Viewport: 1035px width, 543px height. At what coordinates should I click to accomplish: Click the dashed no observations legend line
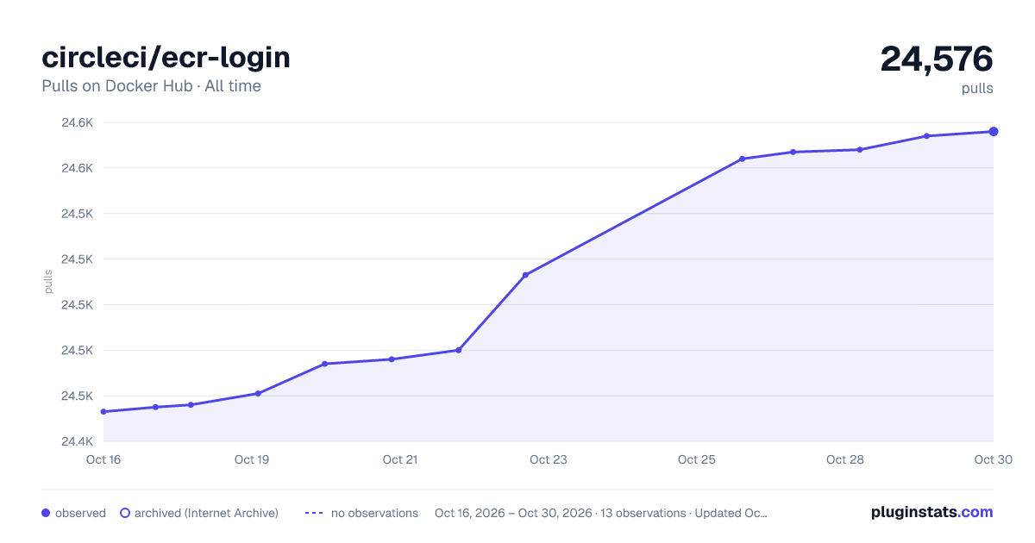(x=314, y=513)
